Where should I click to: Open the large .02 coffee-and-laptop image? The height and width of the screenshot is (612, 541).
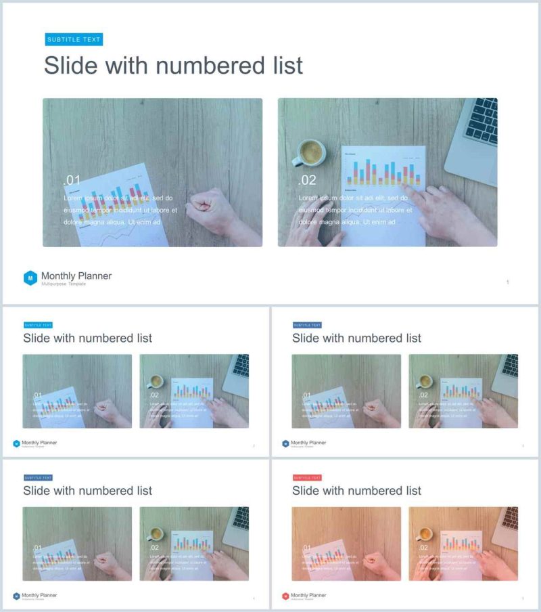tap(387, 172)
